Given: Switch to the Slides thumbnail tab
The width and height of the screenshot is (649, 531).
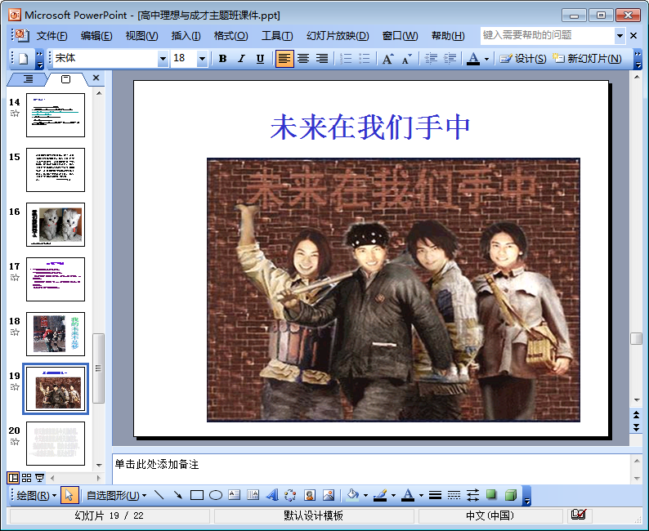Looking at the screenshot, I should [x=65, y=79].
